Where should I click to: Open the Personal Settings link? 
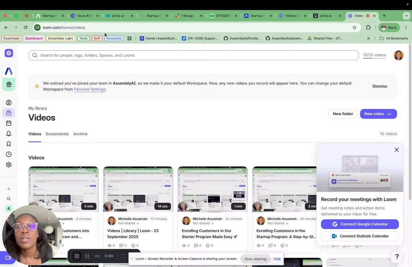pyautogui.click(x=89, y=89)
